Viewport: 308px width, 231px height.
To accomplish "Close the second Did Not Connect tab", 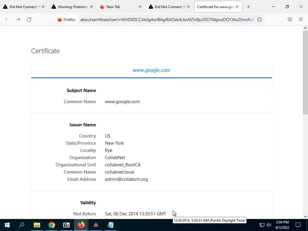I will click(x=189, y=7).
